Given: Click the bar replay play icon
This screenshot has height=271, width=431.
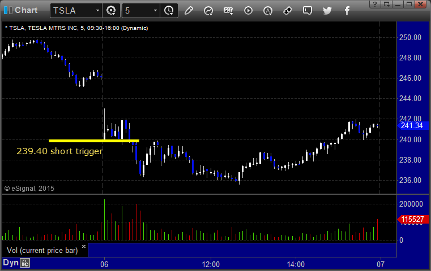Looking at the screenshot, I should [248, 11].
